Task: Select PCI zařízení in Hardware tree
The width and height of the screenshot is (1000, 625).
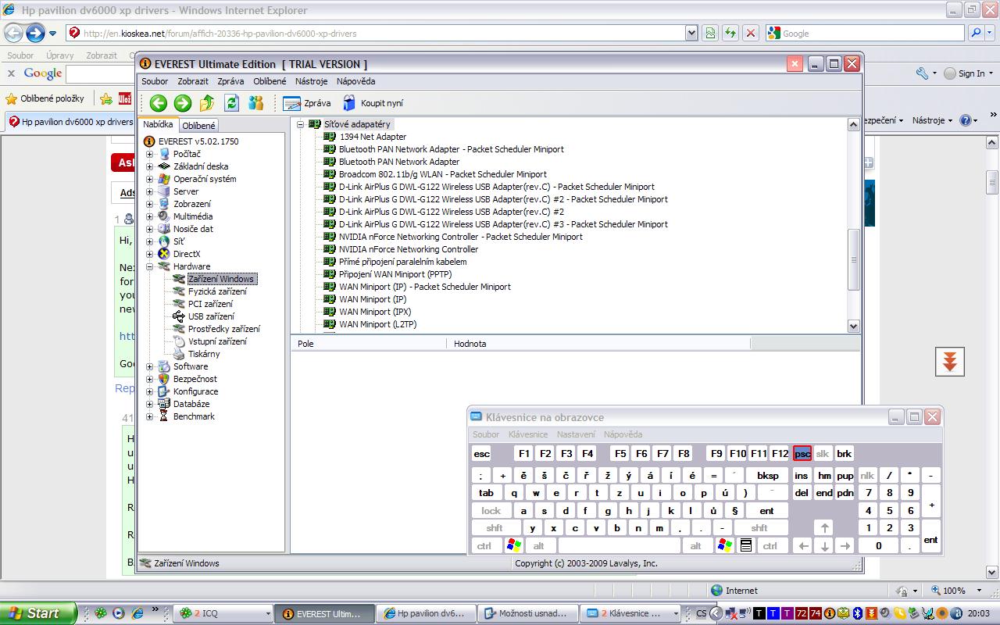Action: (210, 304)
